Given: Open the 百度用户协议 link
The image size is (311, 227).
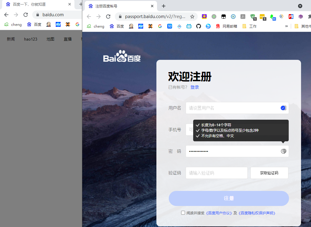Looking at the screenshot, I should click(219, 213).
